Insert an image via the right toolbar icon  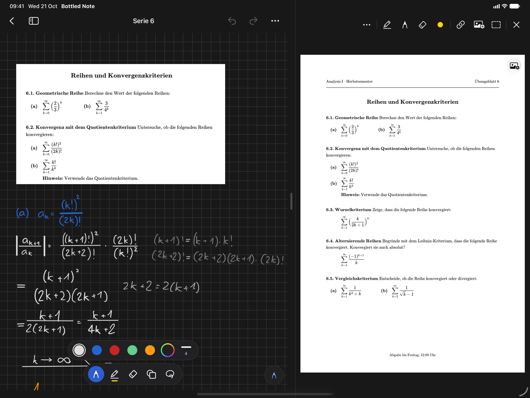[x=479, y=25]
